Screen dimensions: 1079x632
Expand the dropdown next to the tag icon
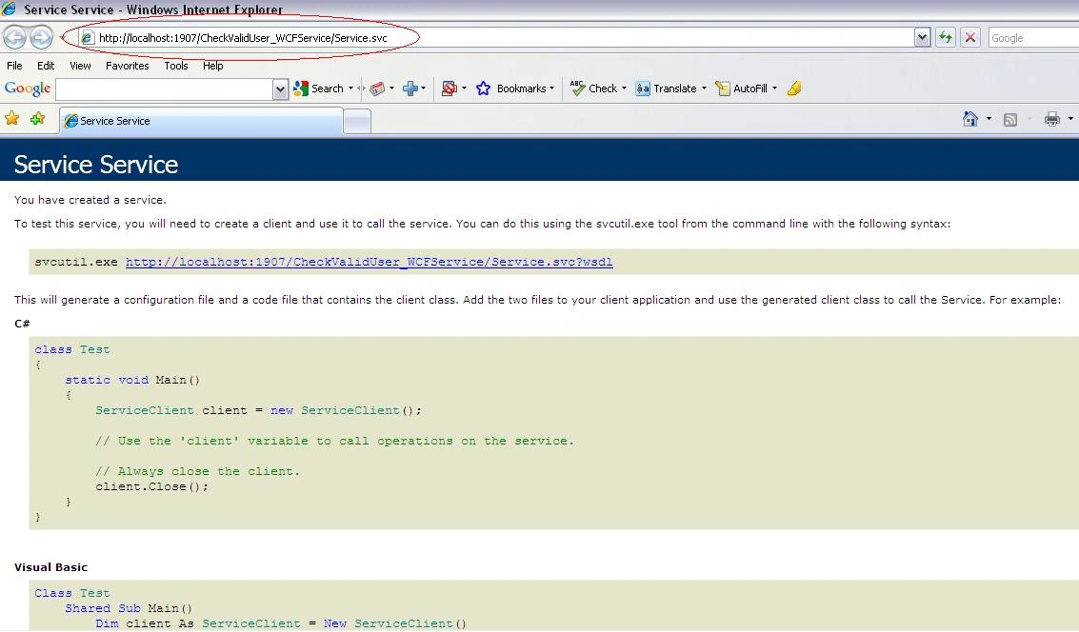point(391,89)
